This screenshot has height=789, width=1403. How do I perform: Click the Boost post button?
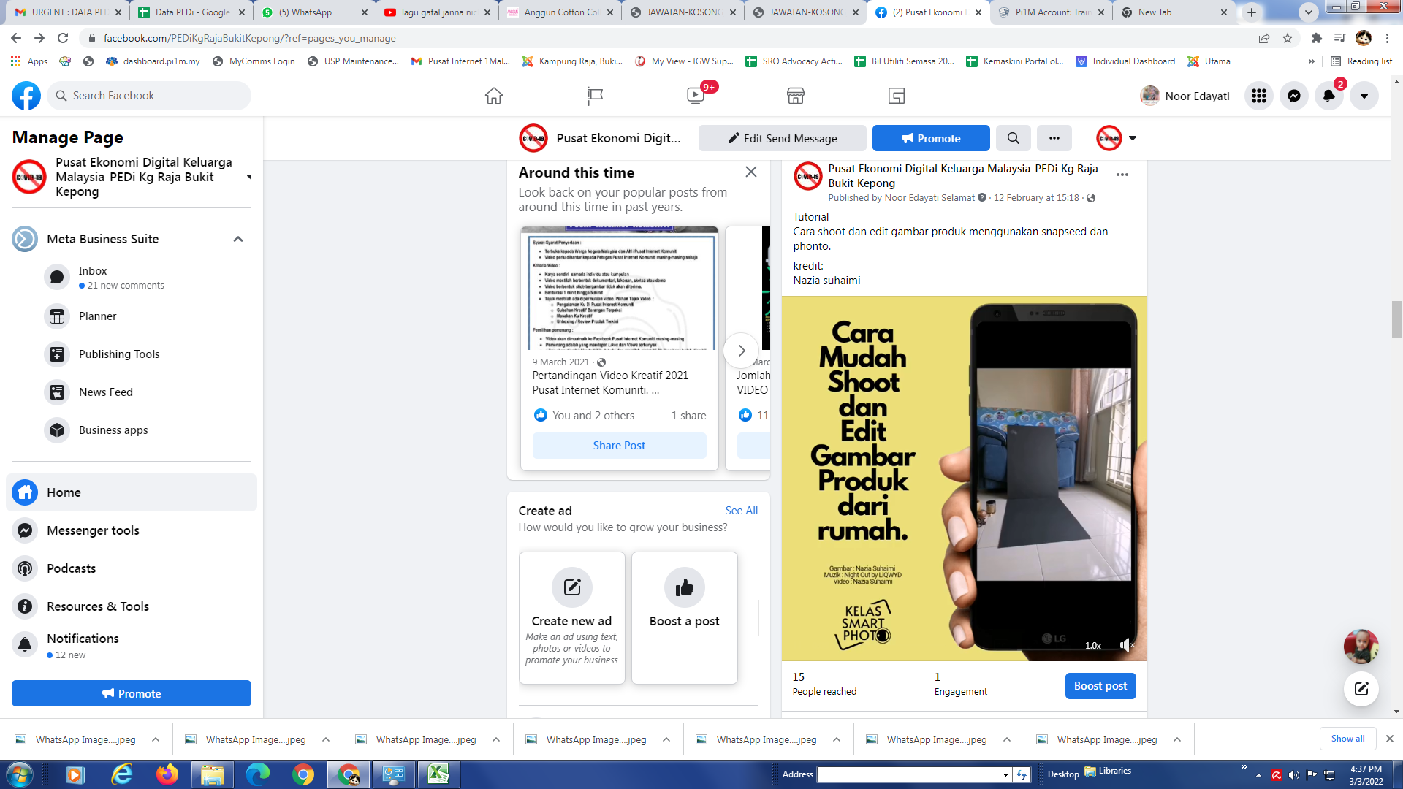[1100, 686]
